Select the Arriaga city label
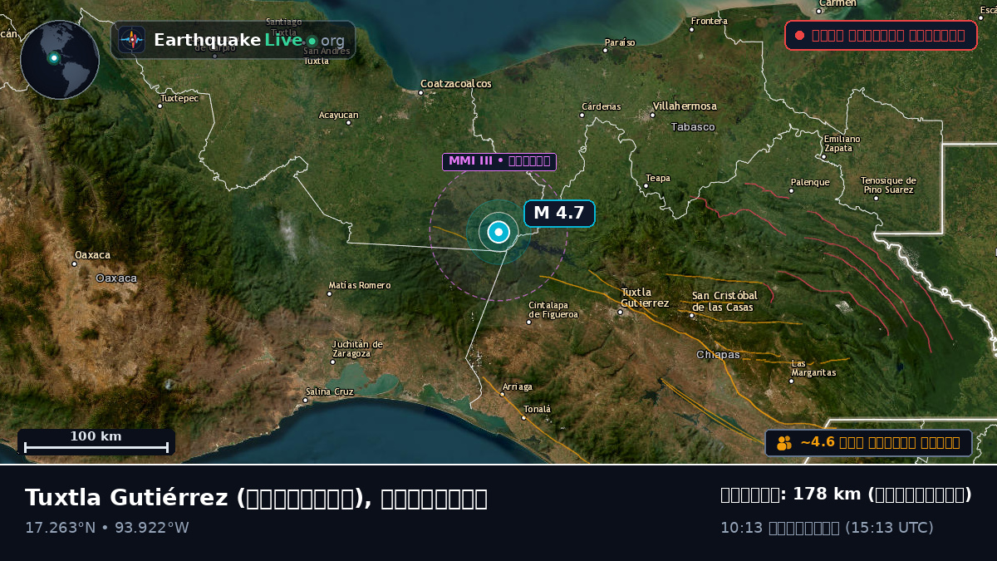 pos(518,386)
